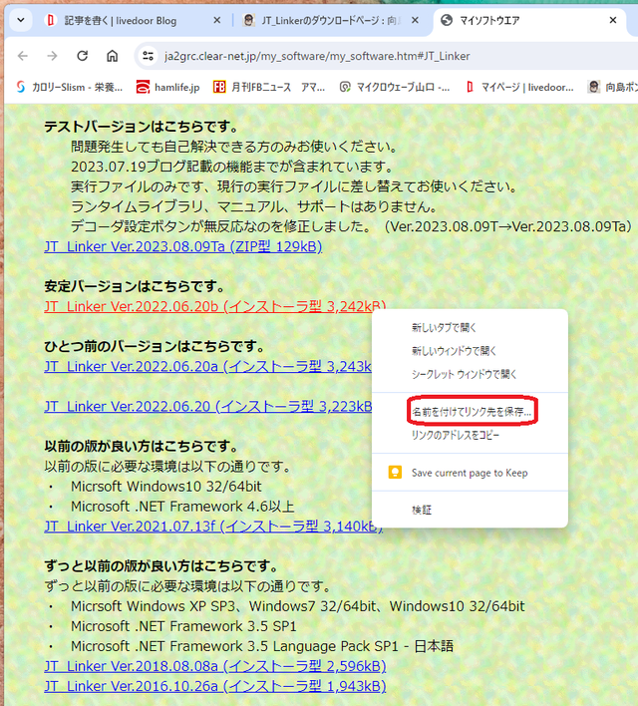Open JT_Linker Ver.2018.08.08a installer link
The width and height of the screenshot is (638, 706).
click(214, 666)
